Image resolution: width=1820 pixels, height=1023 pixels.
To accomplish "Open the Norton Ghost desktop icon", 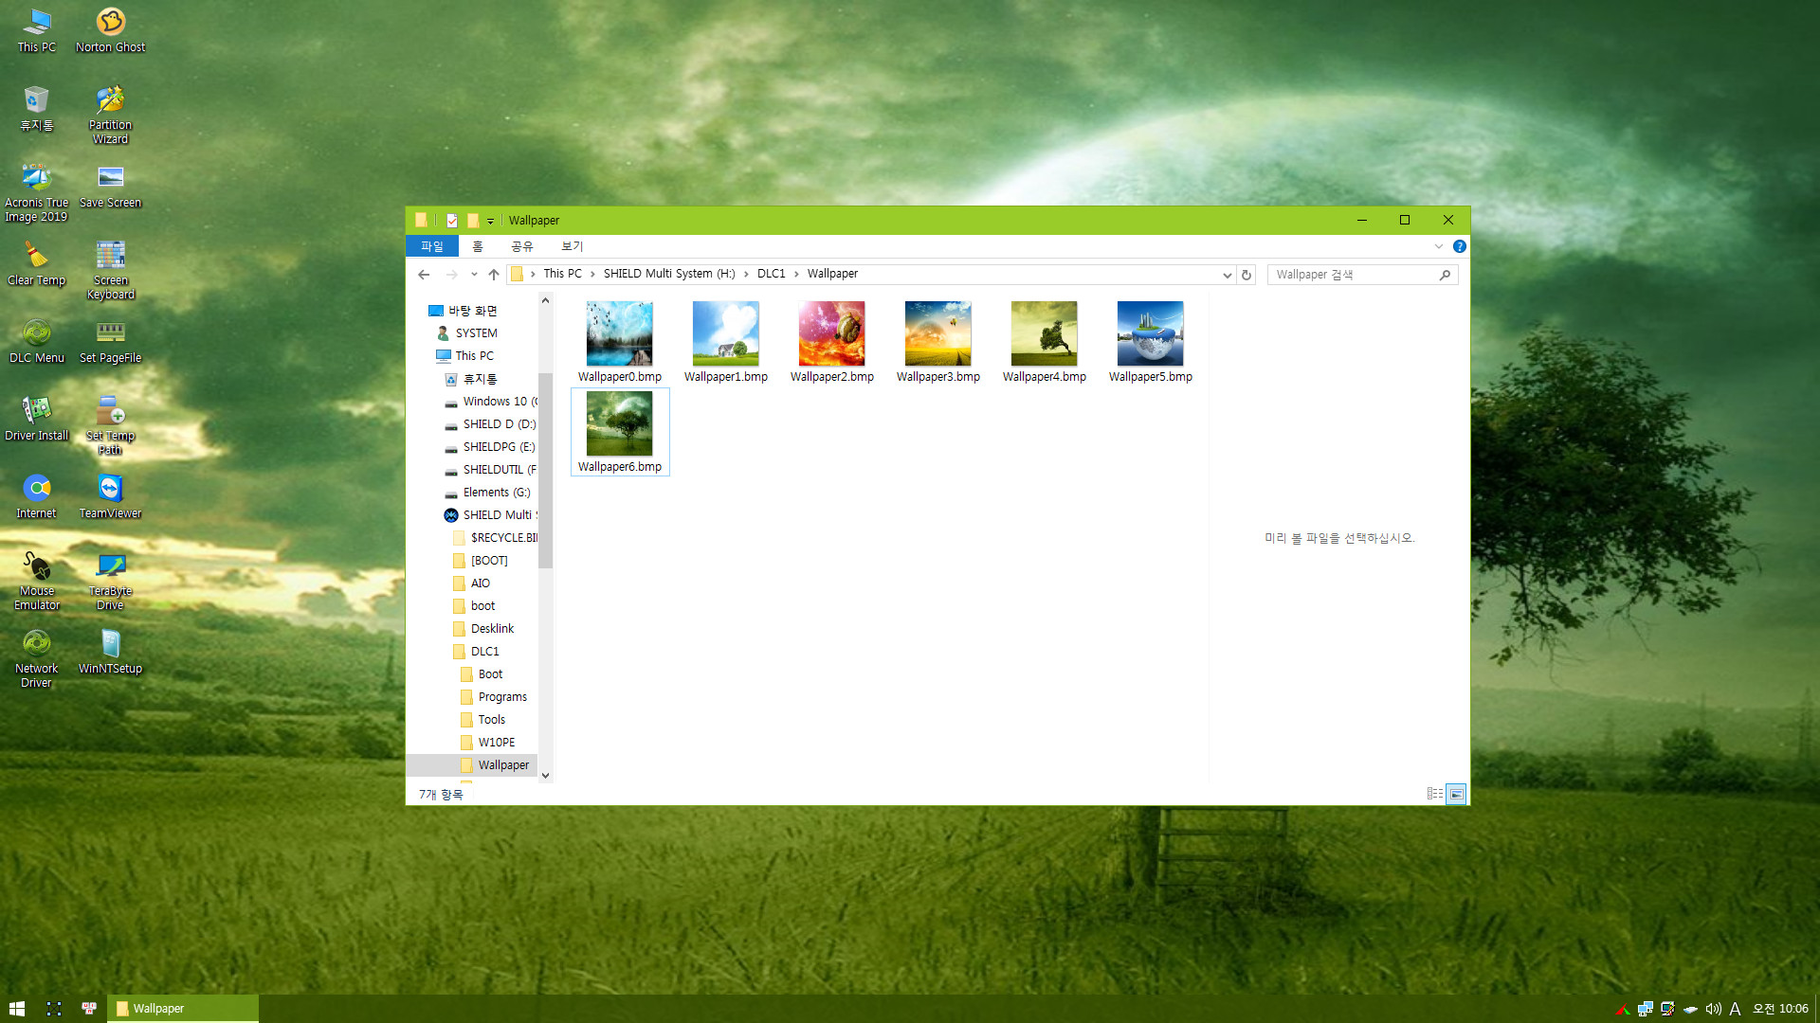I will point(110,29).
